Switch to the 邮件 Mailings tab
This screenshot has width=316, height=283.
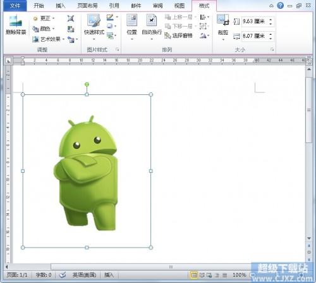coord(136,6)
